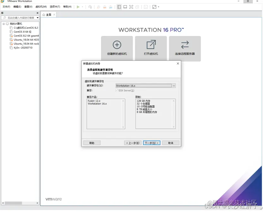Open the 硬件兼容性 Workstation 16.x combo box

click(x=146, y=86)
